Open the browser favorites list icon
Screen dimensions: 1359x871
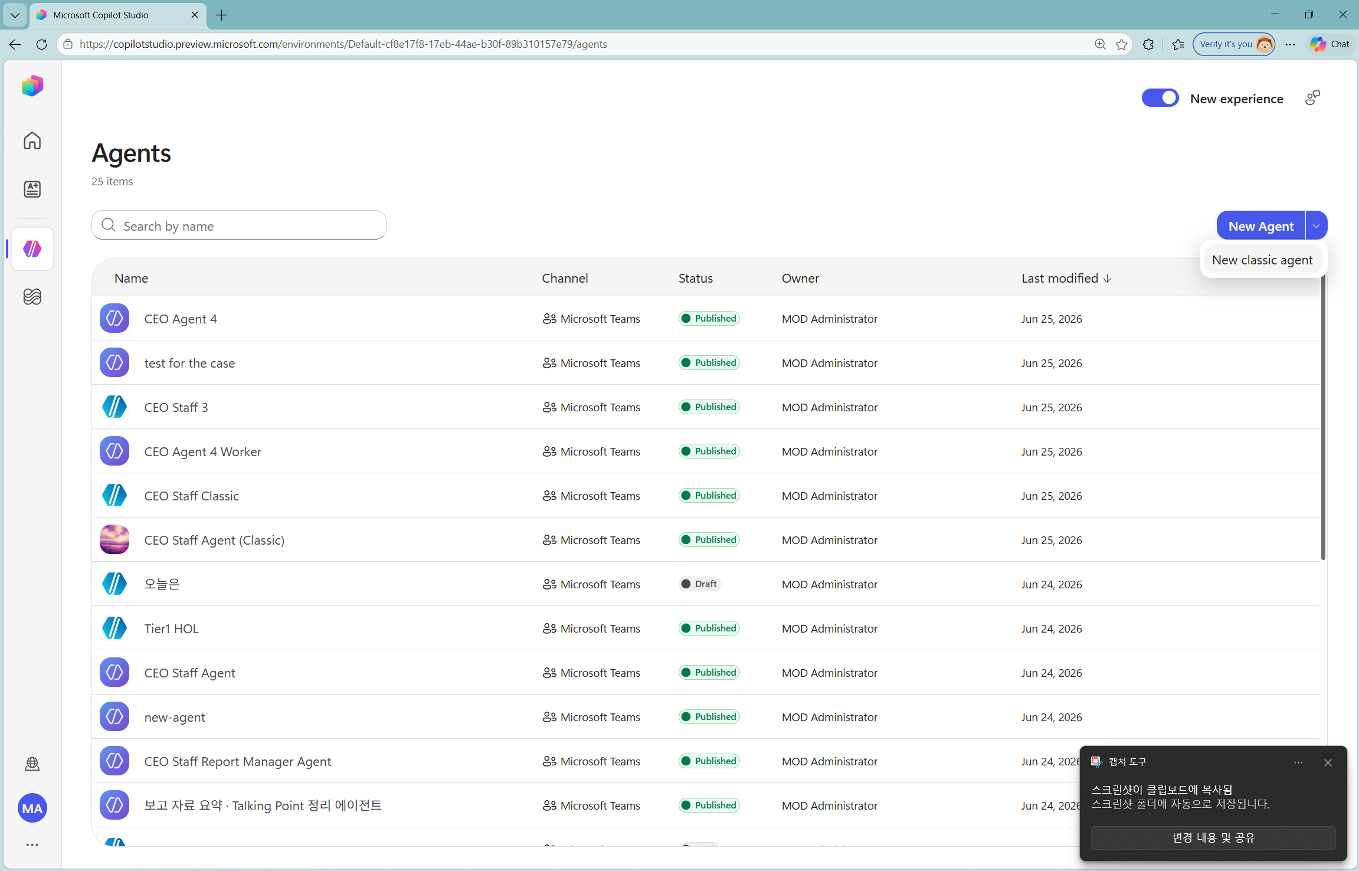click(x=1178, y=44)
